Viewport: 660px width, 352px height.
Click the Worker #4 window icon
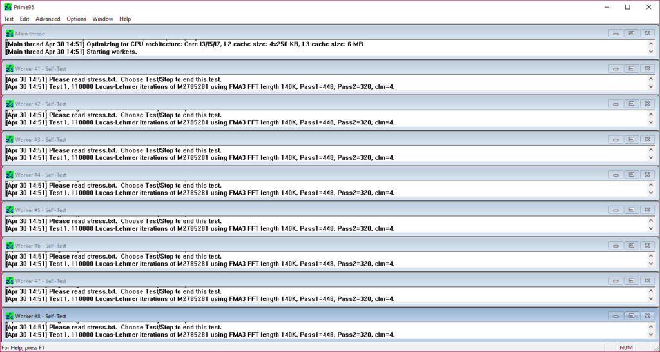[10, 175]
